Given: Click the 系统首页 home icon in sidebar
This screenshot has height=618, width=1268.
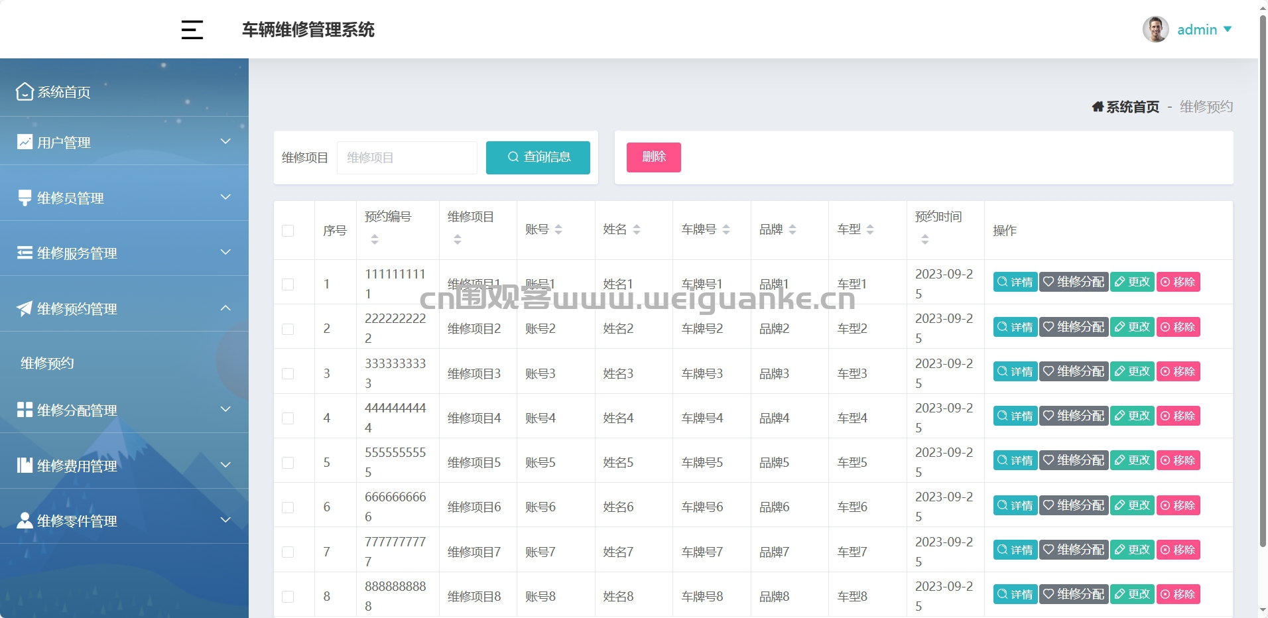Looking at the screenshot, I should (x=25, y=92).
